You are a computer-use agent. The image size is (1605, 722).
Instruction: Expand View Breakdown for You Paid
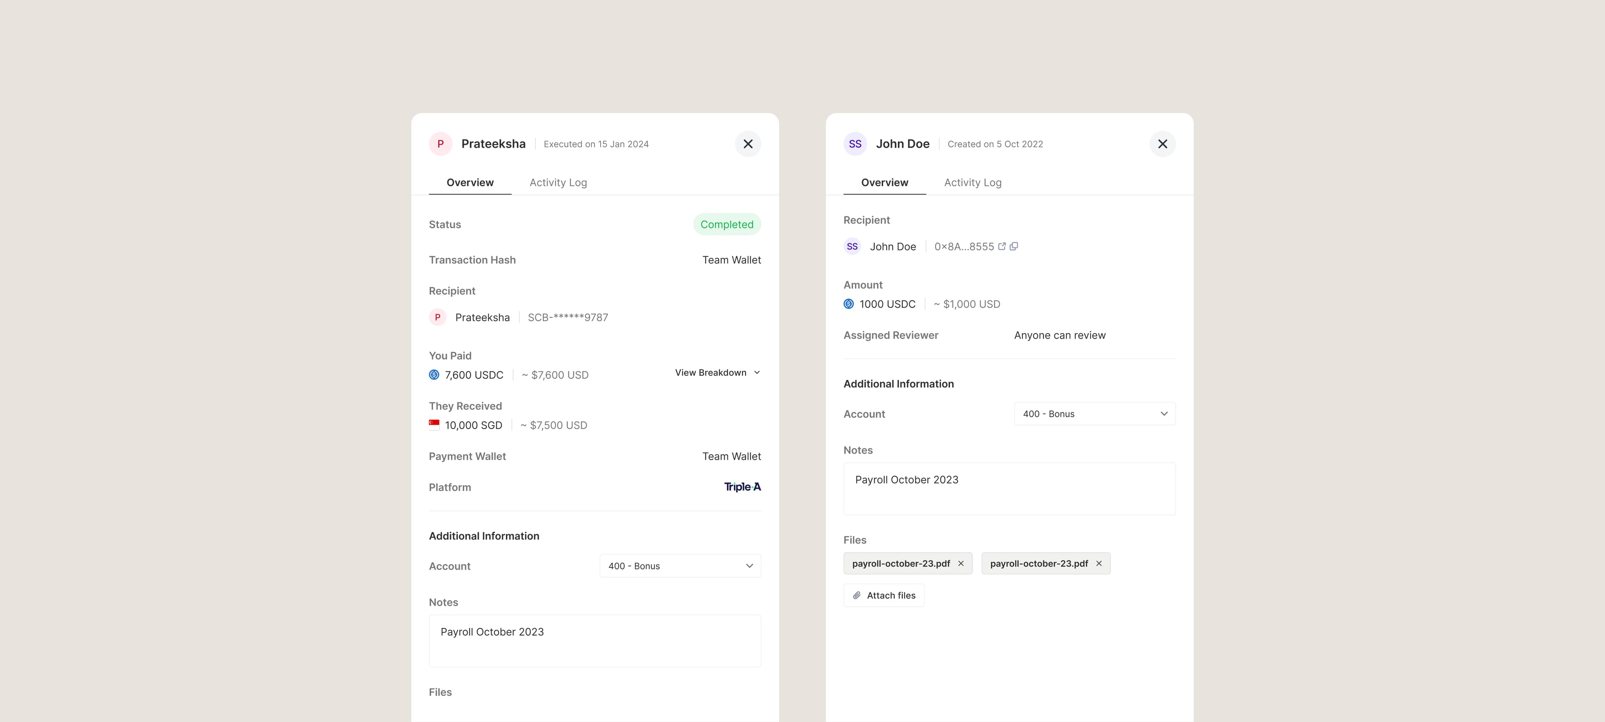[718, 373]
